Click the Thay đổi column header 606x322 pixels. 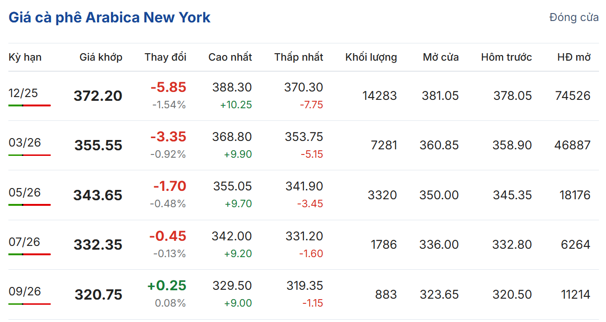point(165,57)
